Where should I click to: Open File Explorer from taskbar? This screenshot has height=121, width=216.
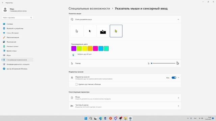[125, 118]
